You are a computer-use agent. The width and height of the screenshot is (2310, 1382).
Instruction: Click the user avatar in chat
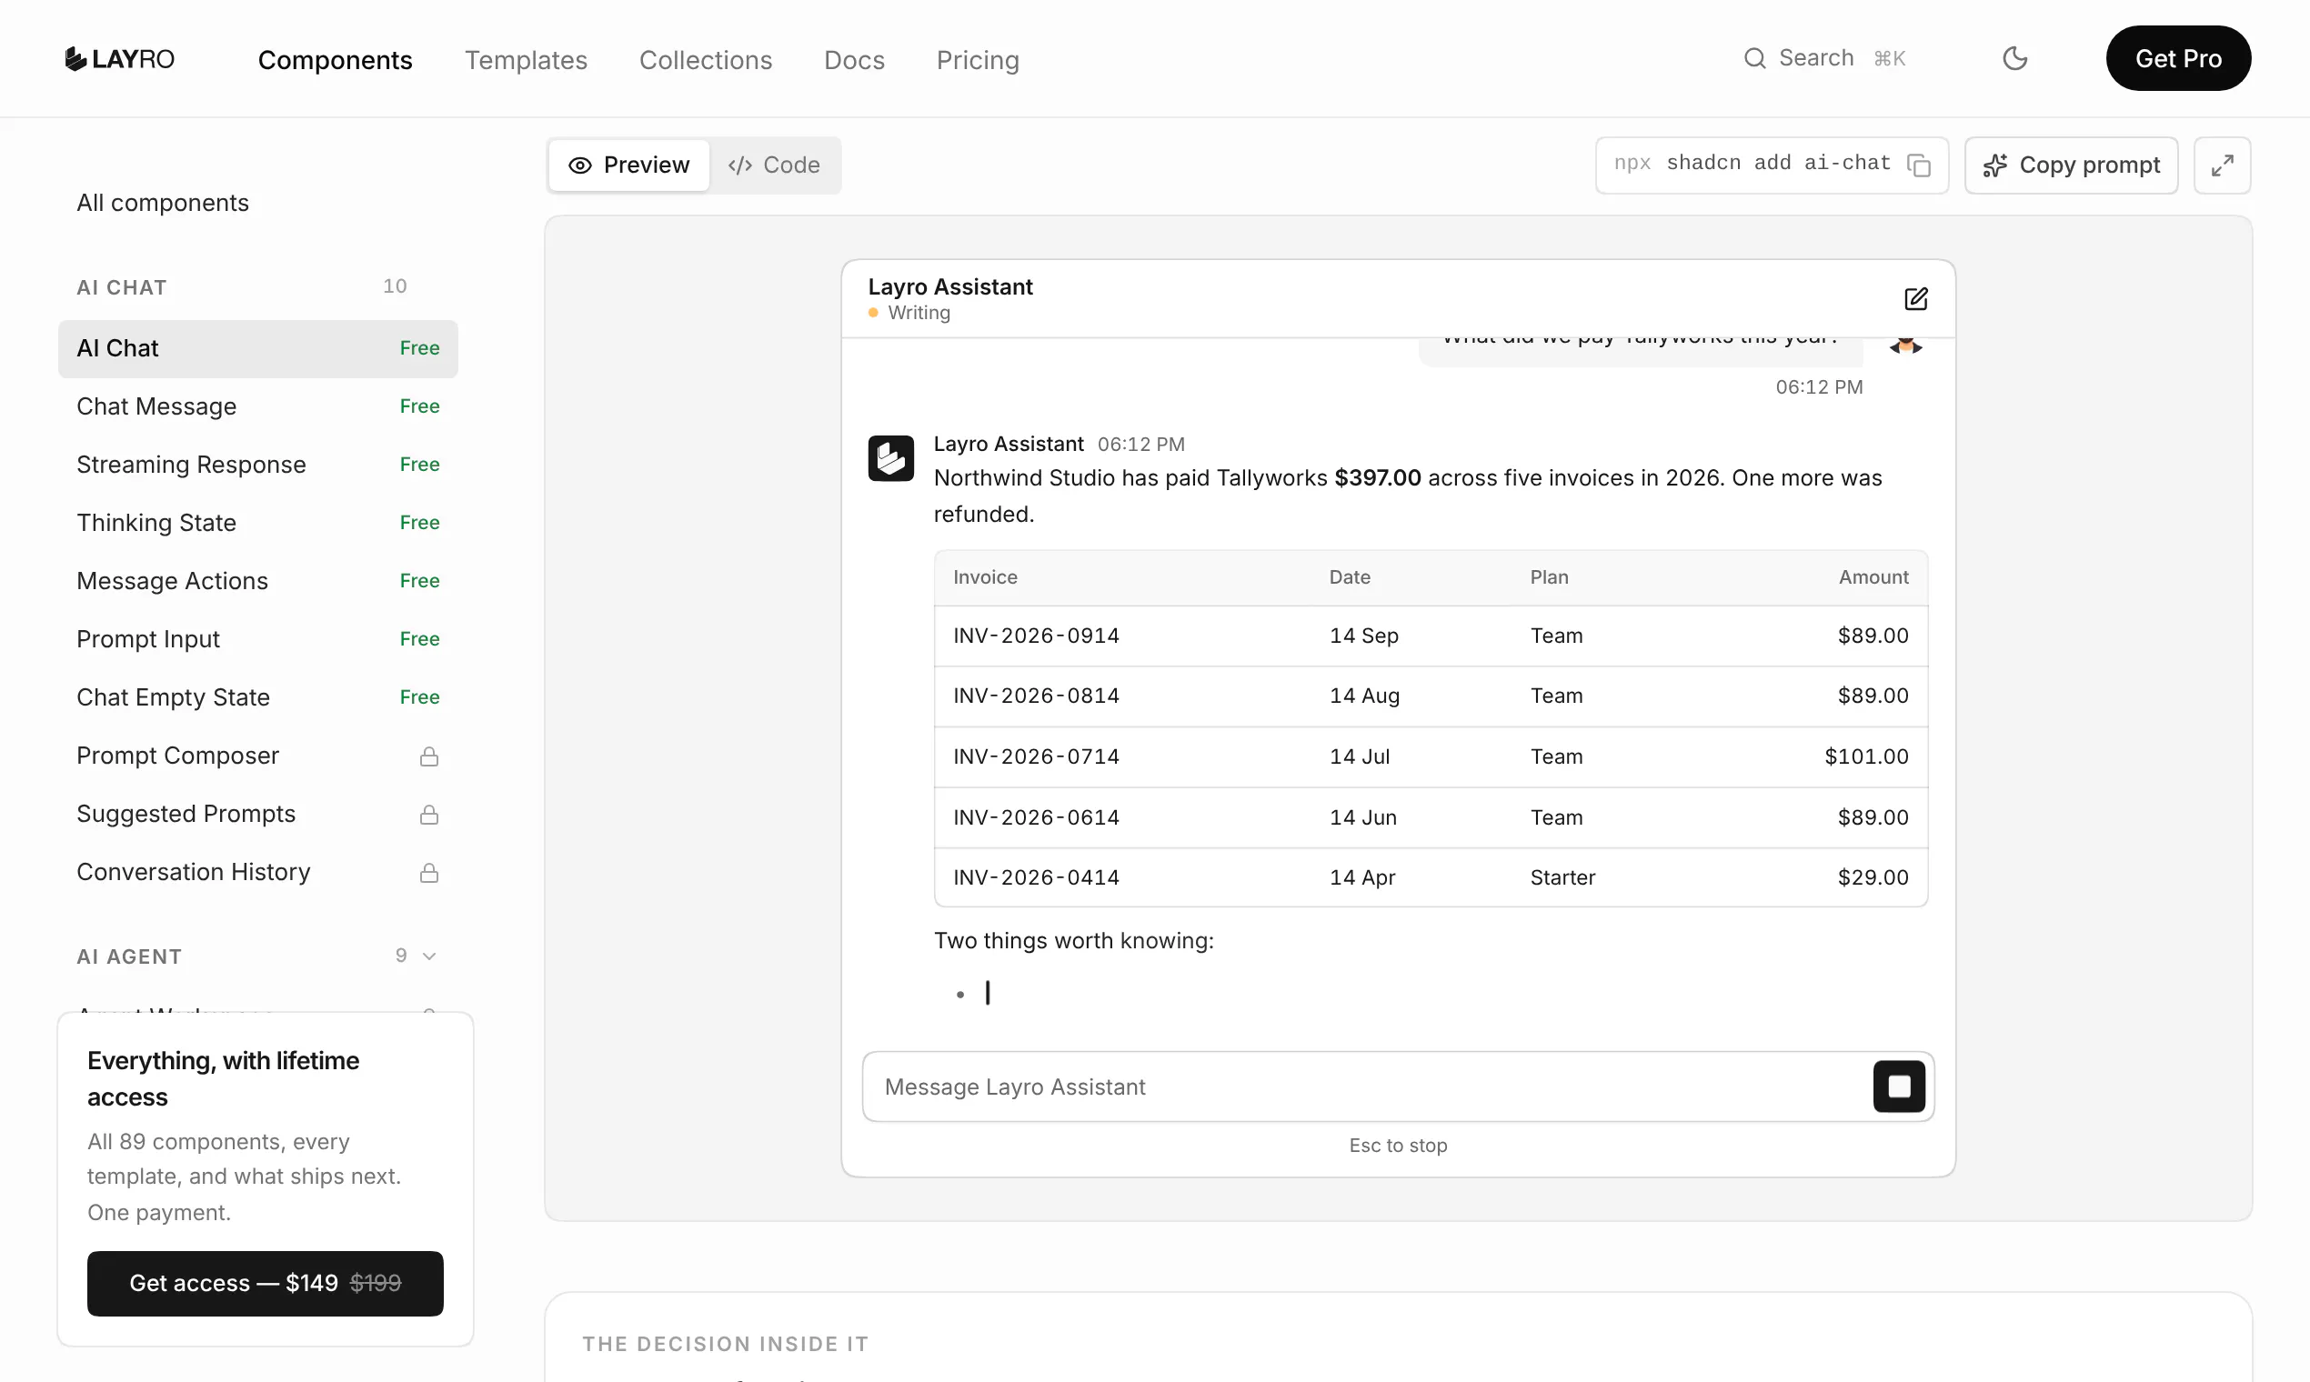1904,346
